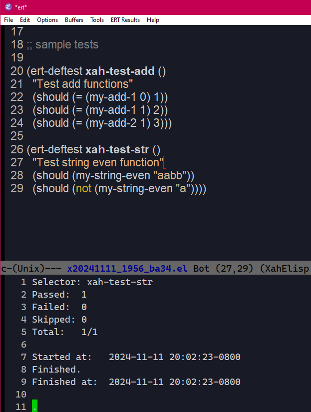This screenshot has height=412, width=311.
Task: Click the Passed: 1 result line
Action: 57,294
